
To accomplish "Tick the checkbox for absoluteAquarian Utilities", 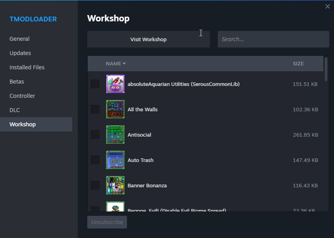I will point(95,84).
